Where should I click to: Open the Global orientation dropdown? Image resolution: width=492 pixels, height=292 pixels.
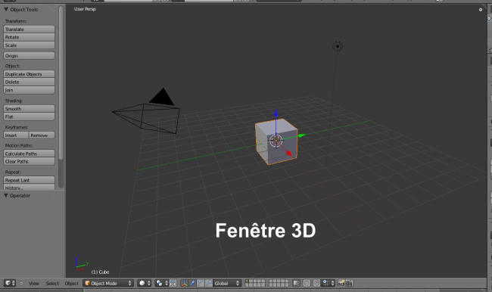tap(227, 283)
